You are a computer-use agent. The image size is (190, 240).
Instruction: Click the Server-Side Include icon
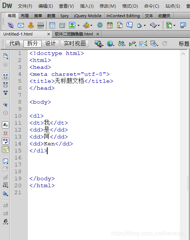[x=120, y=25]
